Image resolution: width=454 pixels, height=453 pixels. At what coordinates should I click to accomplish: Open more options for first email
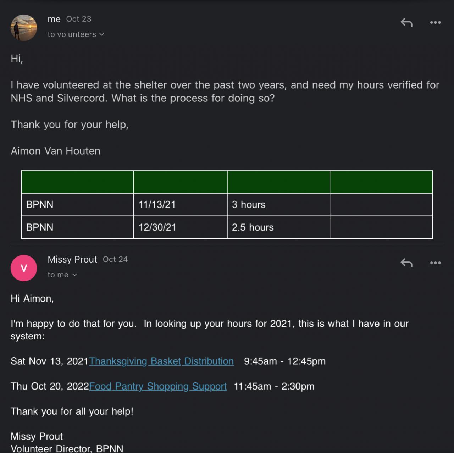click(435, 23)
